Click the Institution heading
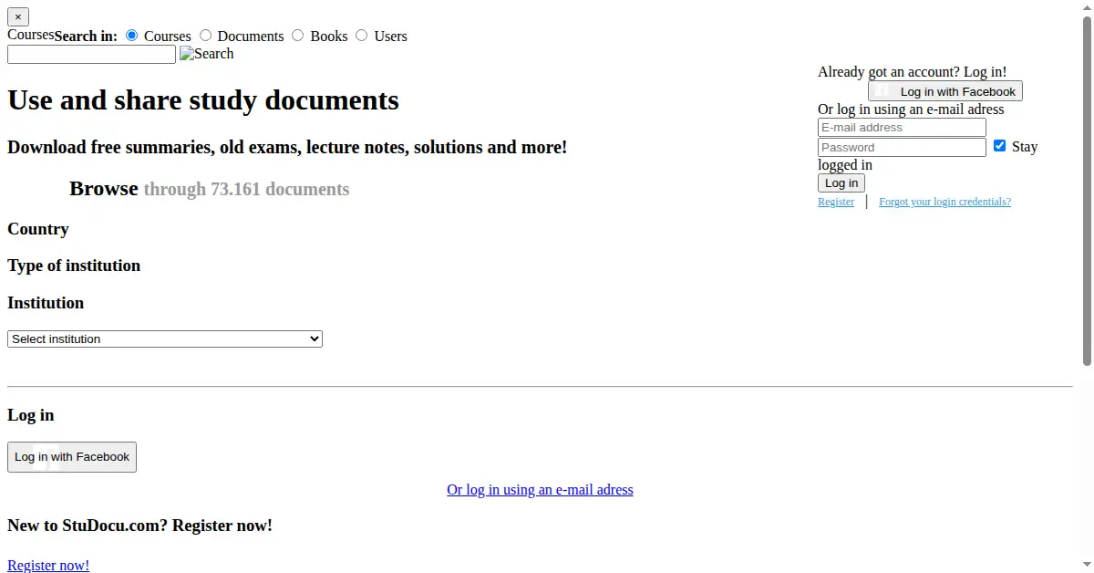Screen dimensions: 1094x573 pyautogui.click(x=46, y=303)
